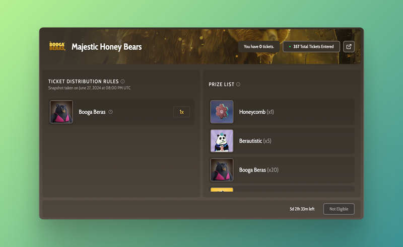Click the Booga Beras prize bear image

(222, 170)
